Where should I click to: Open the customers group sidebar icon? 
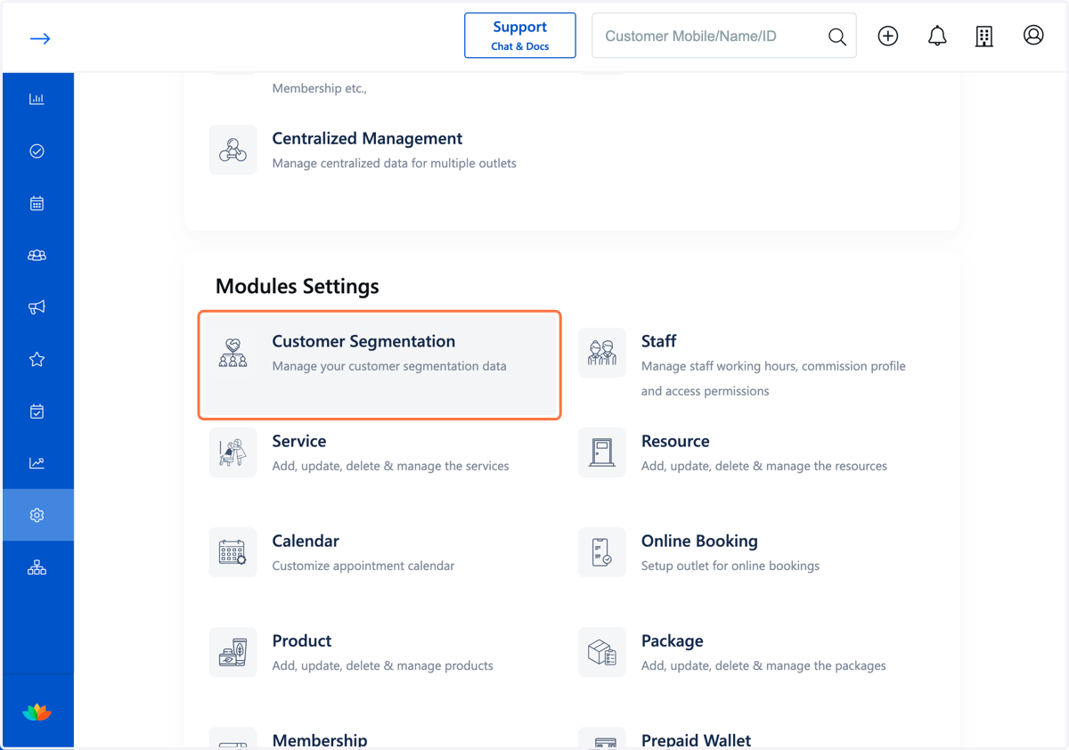37,255
